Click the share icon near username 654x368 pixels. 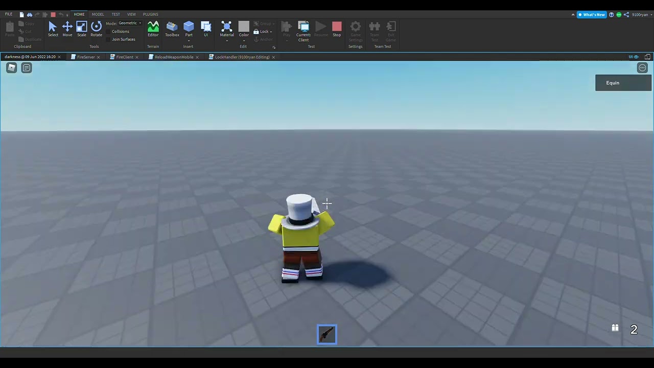626,14
